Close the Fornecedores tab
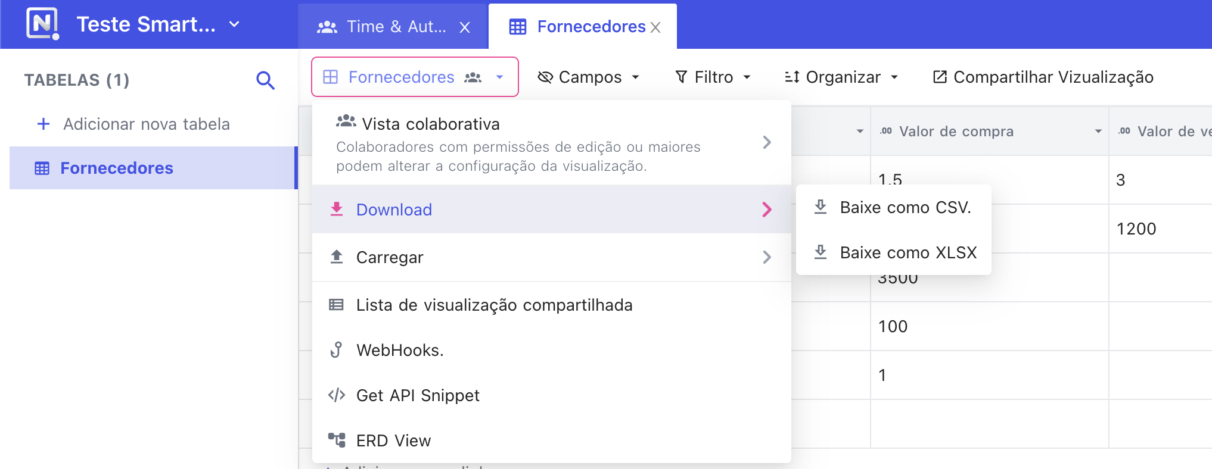 [655, 27]
